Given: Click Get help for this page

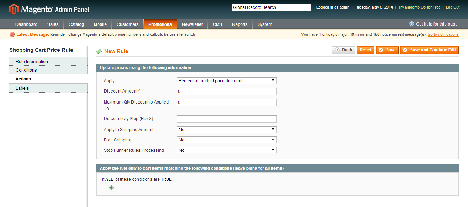Looking at the screenshot, I should point(437,24).
